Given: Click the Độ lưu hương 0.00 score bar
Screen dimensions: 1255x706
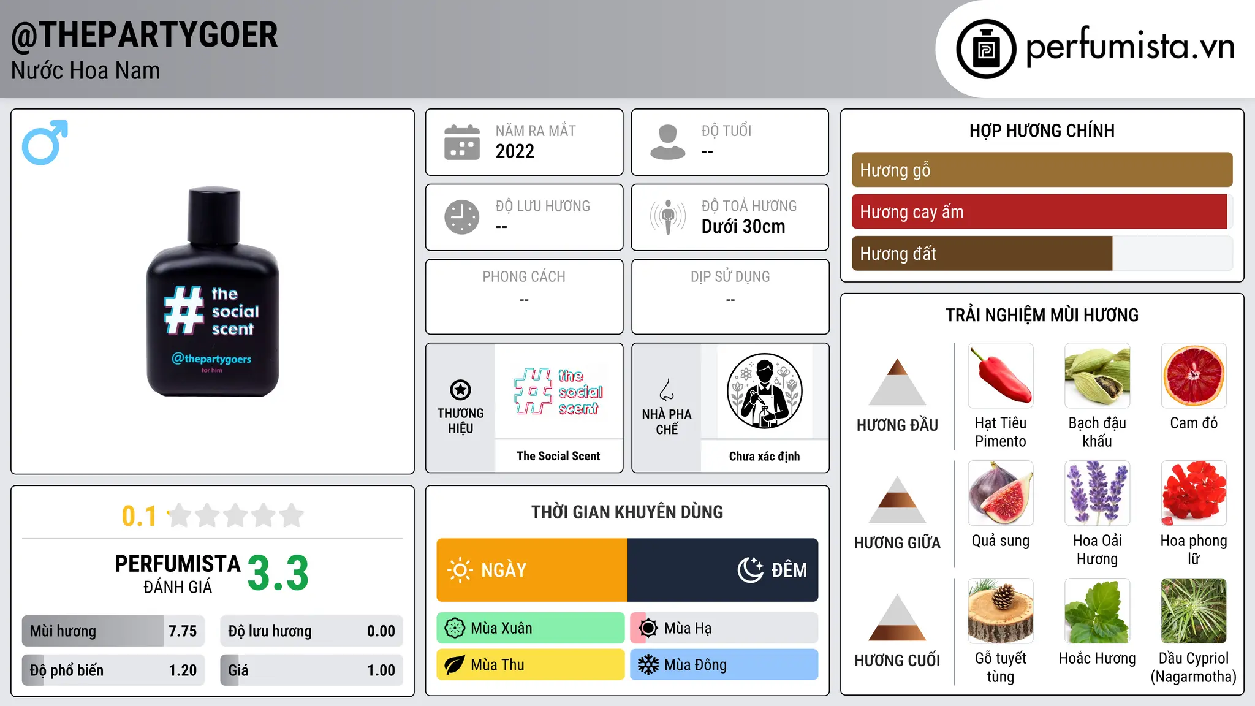Looking at the screenshot, I should [x=311, y=631].
